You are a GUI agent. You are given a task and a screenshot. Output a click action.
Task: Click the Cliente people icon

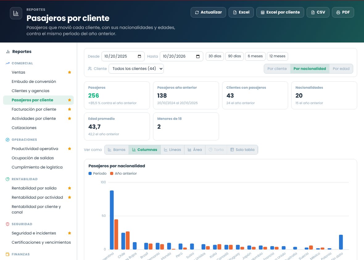(90, 69)
